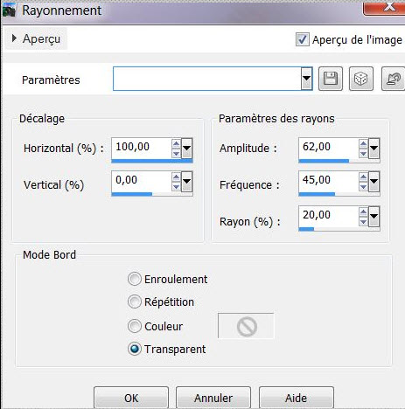Open the Amplitude slider dropdown arrow

[x=374, y=149]
